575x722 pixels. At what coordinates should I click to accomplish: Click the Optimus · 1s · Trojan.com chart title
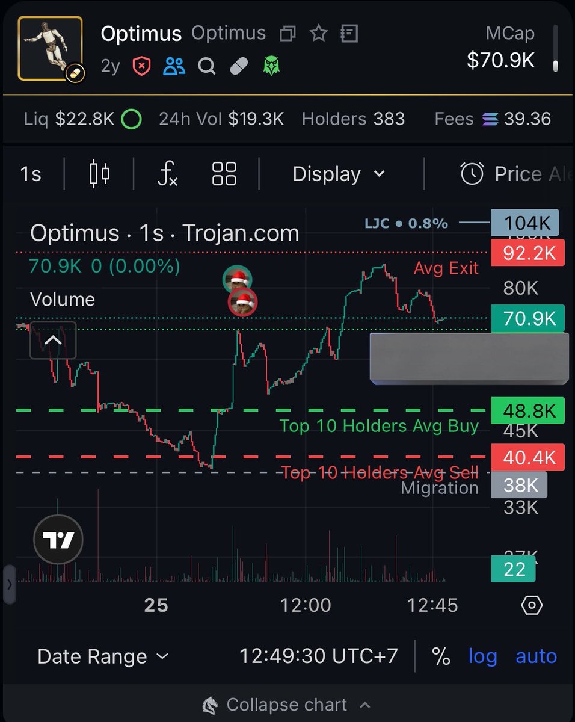[x=165, y=233]
